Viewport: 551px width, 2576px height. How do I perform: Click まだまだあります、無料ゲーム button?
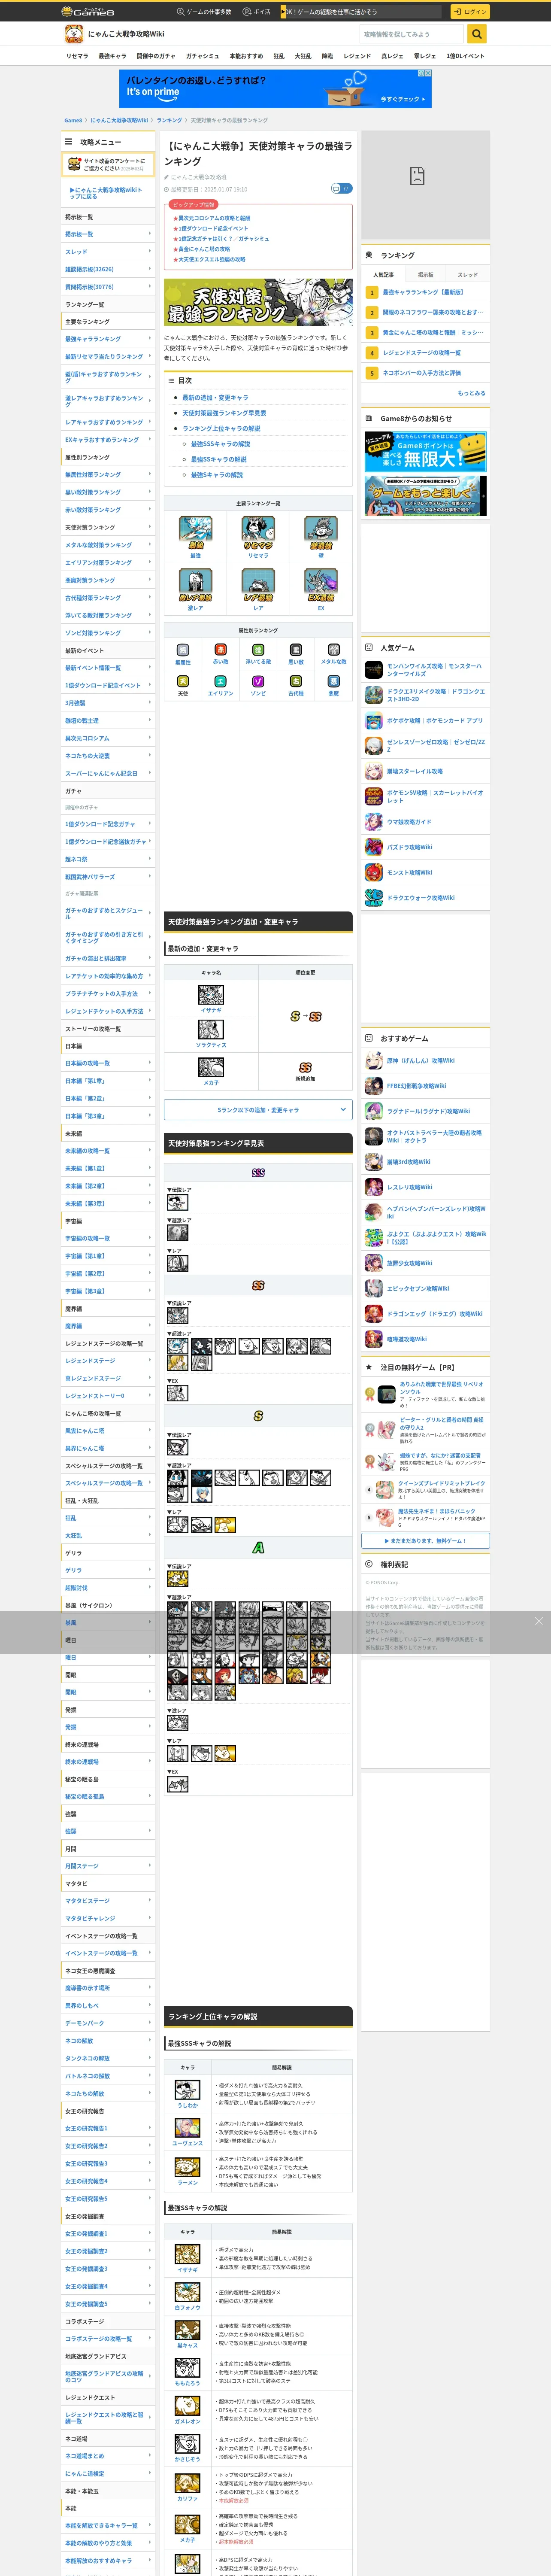point(426,1541)
